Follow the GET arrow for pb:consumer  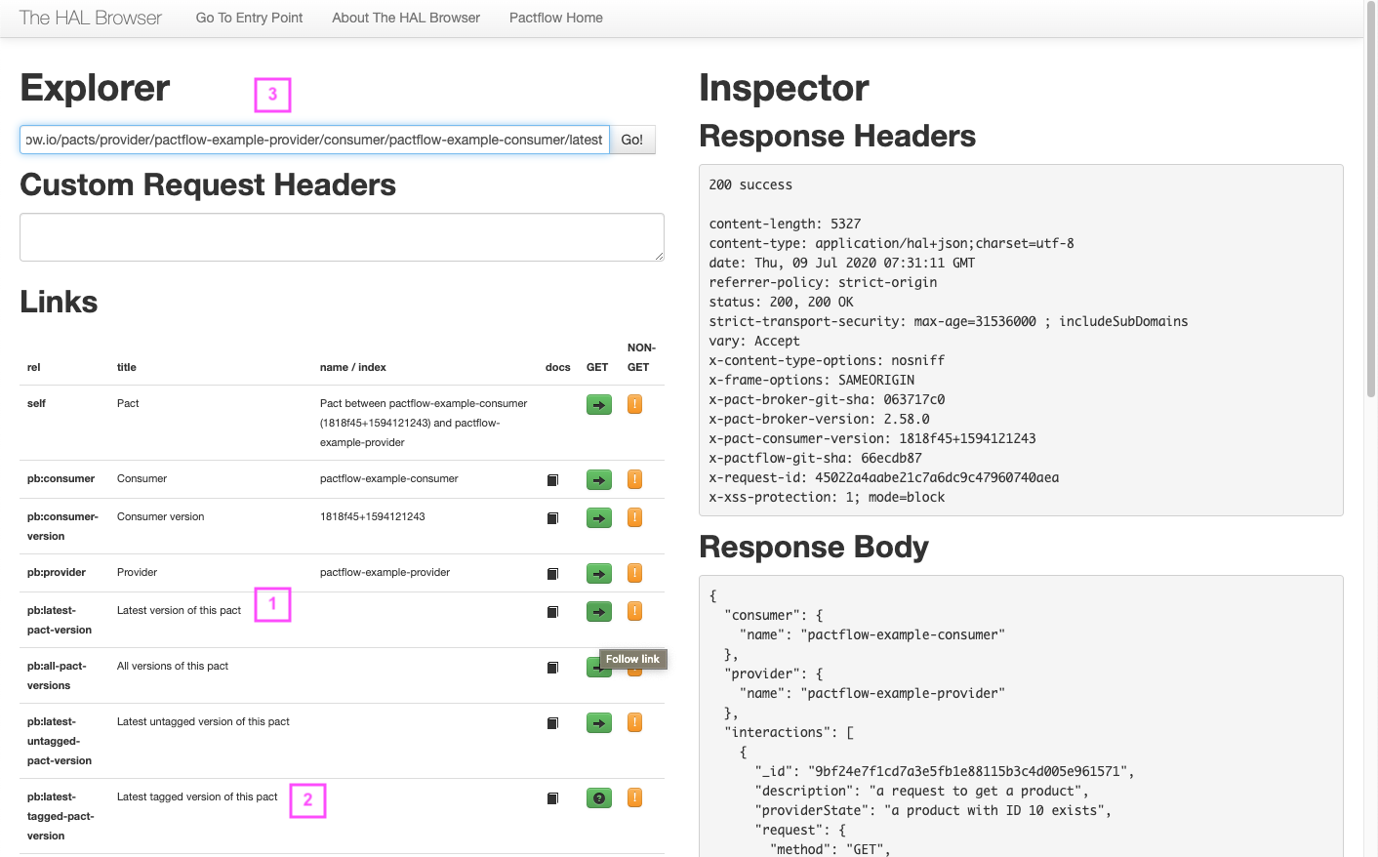pos(598,479)
